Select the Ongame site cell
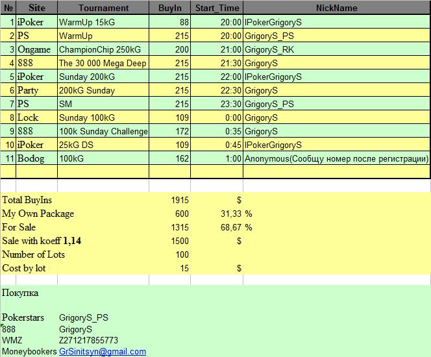Viewport: 431px width, 357px height. point(36,49)
